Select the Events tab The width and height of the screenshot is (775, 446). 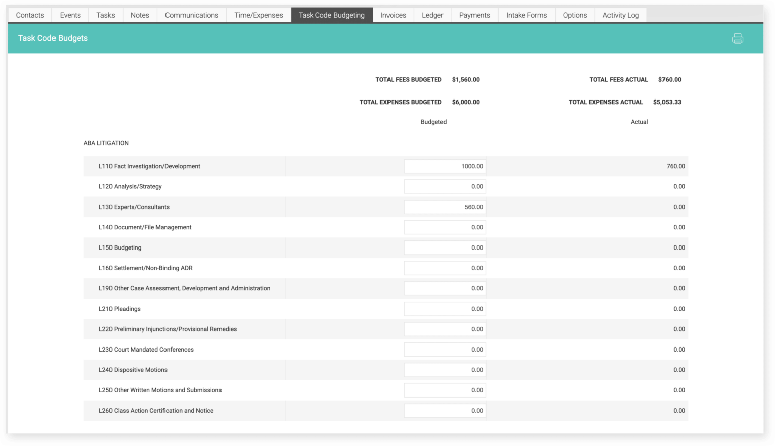click(x=70, y=15)
